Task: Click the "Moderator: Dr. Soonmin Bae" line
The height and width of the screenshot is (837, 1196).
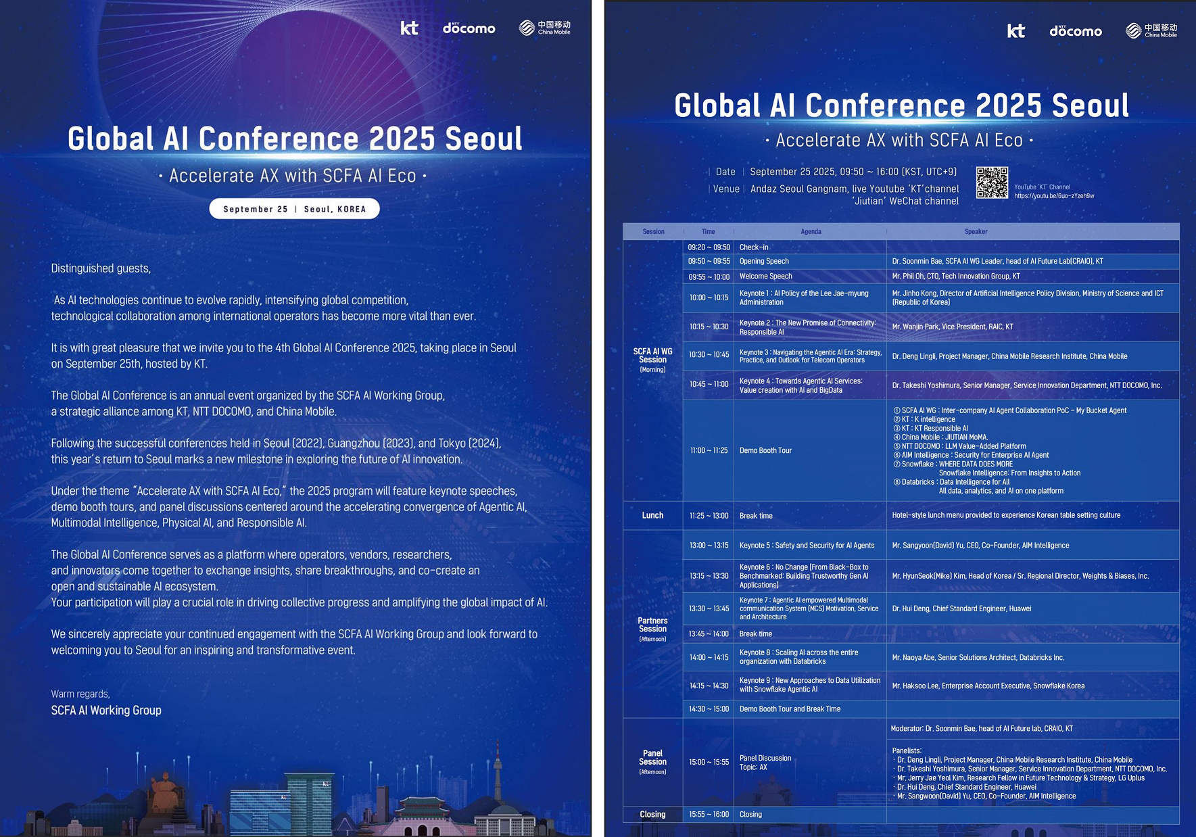Action: point(982,729)
